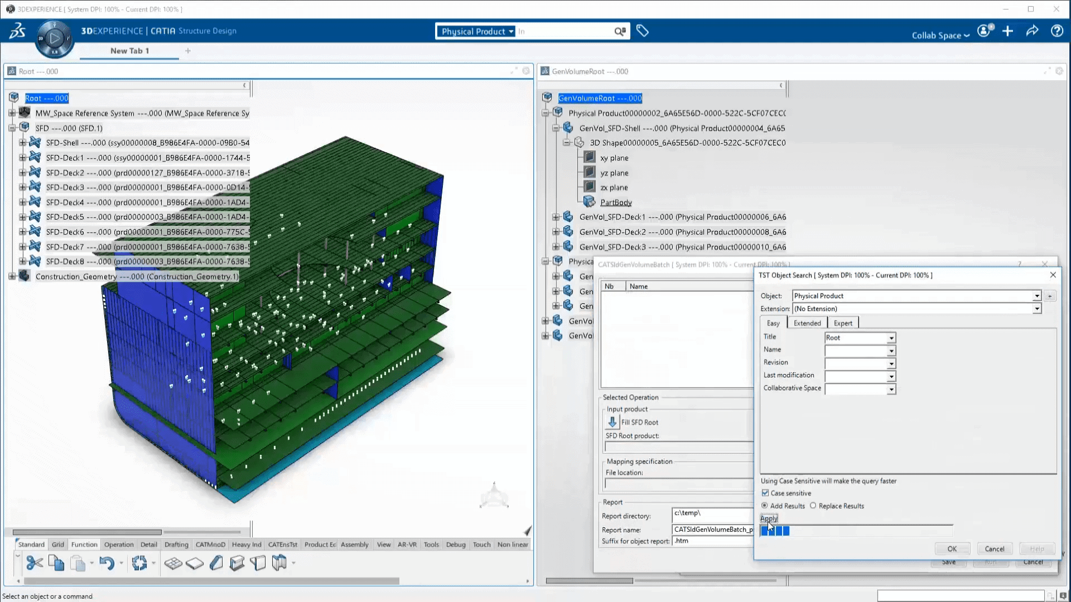Click the Root tree horizontal scrollbar
This screenshot has width=1071, height=602.
pyautogui.click(x=87, y=532)
